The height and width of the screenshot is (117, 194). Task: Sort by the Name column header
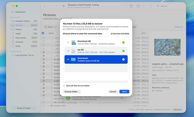pyautogui.click(x=51, y=33)
